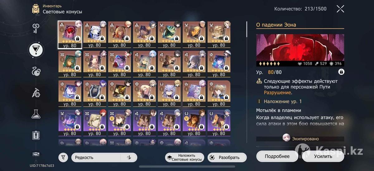Click Наложить Световые конусы button
374x171 pixels.
coord(184,157)
